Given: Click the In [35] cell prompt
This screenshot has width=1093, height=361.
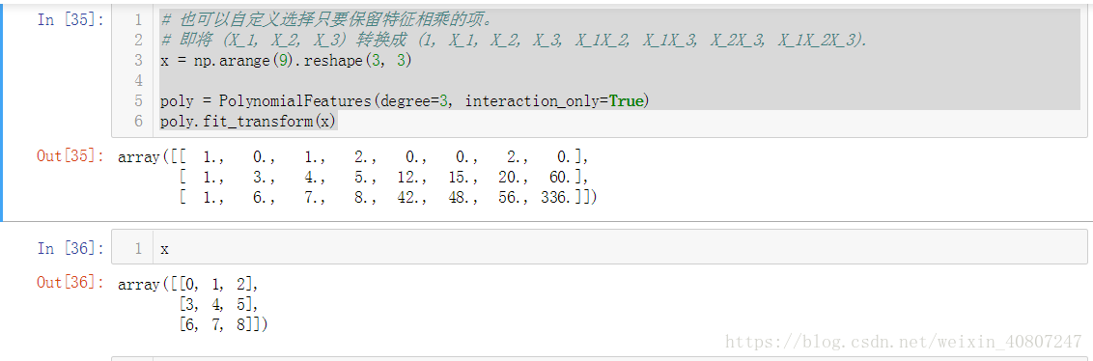Looking at the screenshot, I should coord(71,19).
